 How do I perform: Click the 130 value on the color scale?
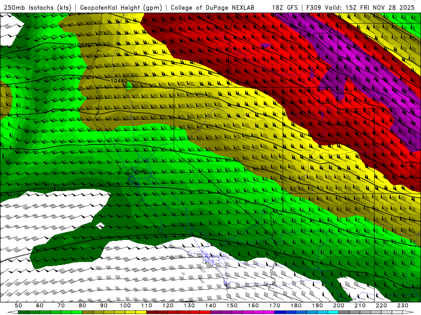click(189, 306)
